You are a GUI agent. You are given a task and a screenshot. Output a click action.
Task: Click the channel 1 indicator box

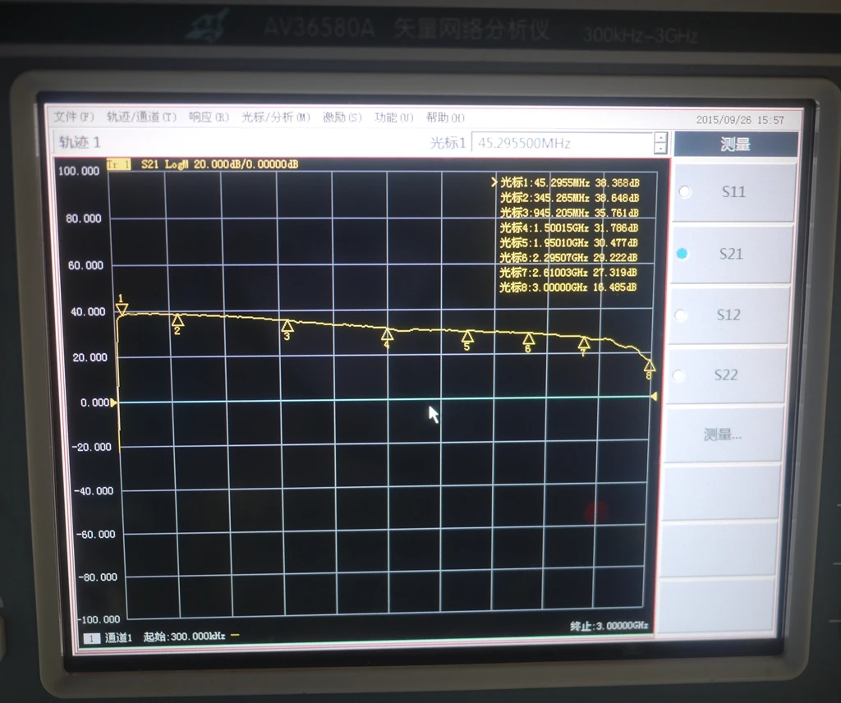(x=92, y=638)
